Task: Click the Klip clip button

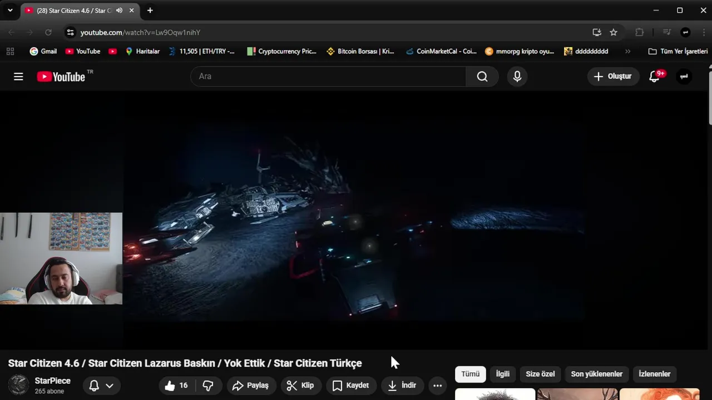Action: 300,386
